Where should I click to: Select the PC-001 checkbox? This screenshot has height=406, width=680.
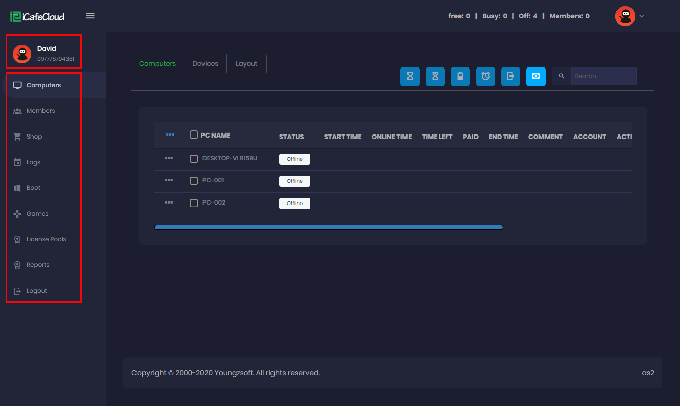194,181
